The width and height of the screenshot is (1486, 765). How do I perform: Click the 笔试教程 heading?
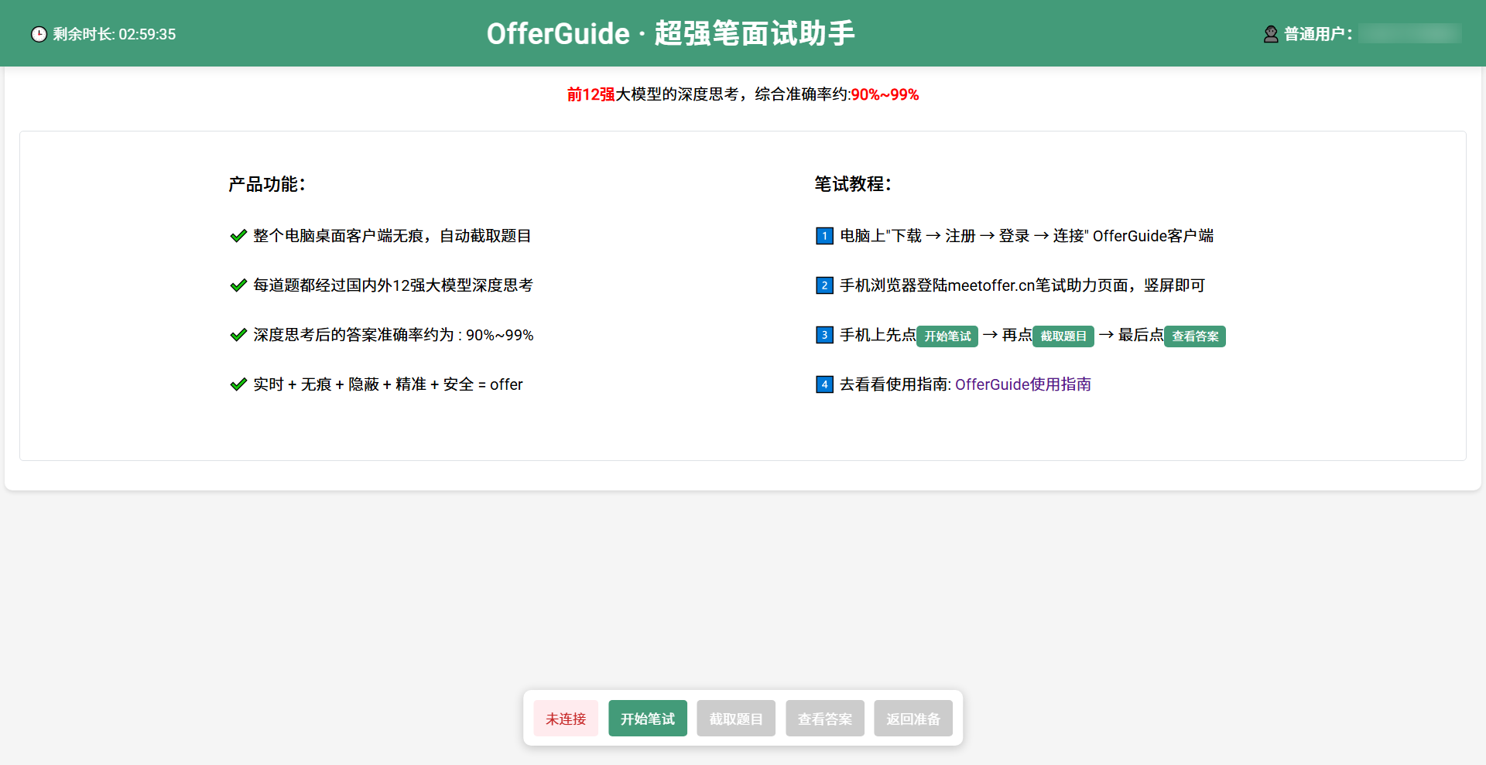[853, 184]
